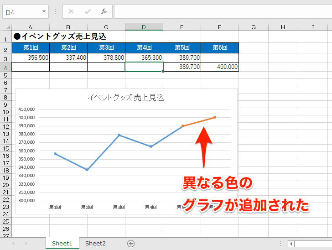Click the next sheet navigation arrow
Viewport: 332px width, 250px height.
click(26, 244)
